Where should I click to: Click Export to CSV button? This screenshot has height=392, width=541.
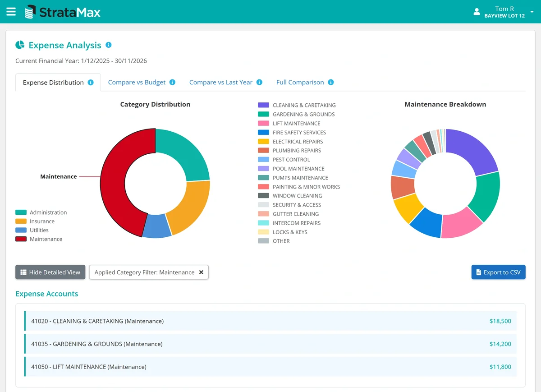(x=498, y=272)
